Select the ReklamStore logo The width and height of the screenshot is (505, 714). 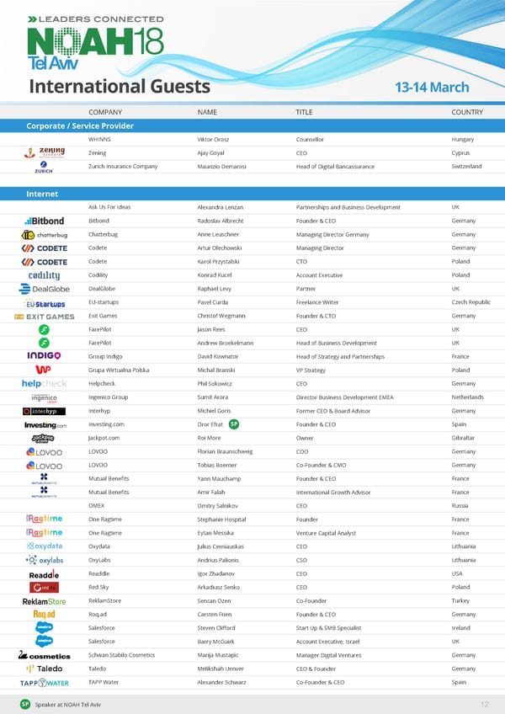pos(44,600)
